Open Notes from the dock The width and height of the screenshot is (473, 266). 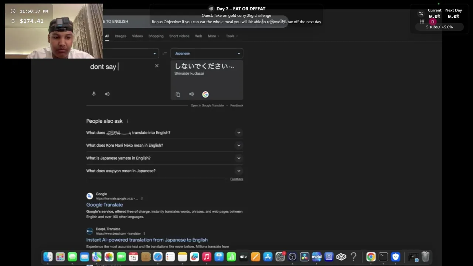(x=182, y=257)
